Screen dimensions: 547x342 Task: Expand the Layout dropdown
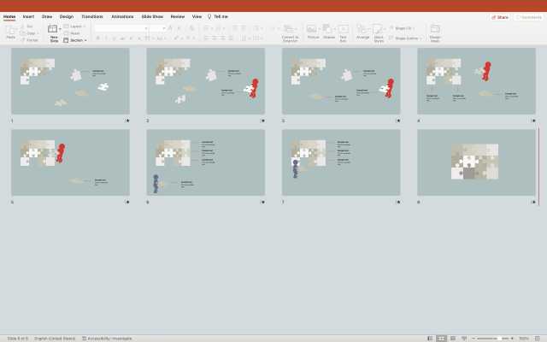click(76, 27)
